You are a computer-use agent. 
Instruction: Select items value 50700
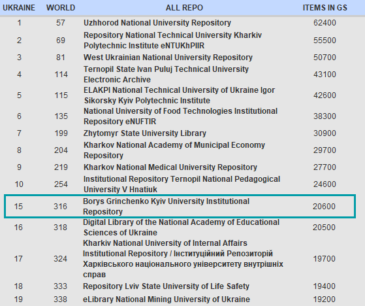point(325,58)
